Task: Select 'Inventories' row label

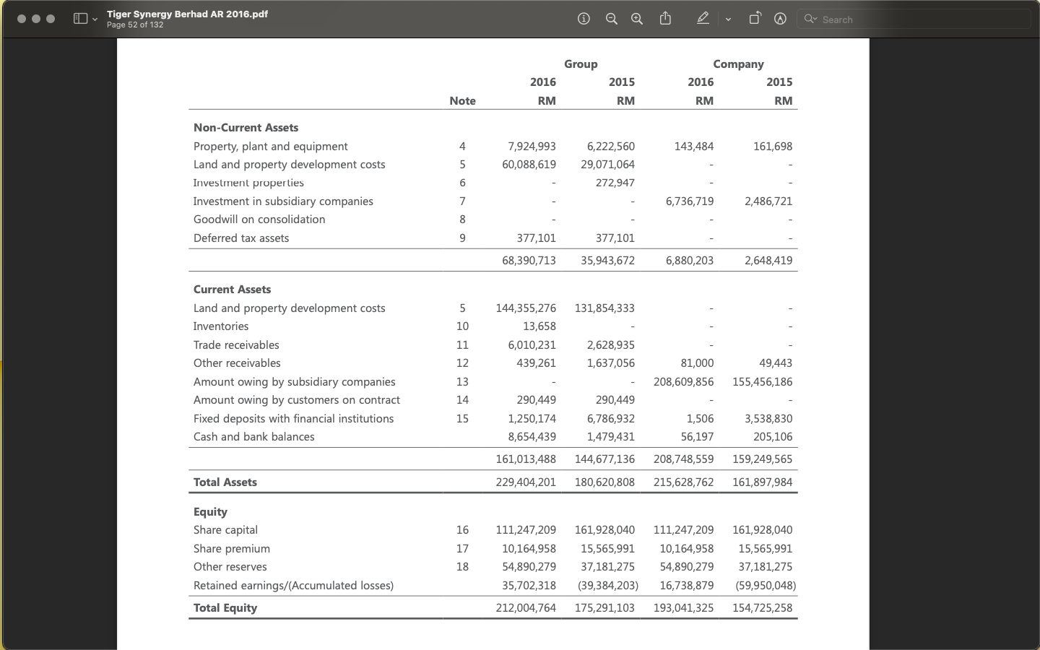Action: click(221, 326)
